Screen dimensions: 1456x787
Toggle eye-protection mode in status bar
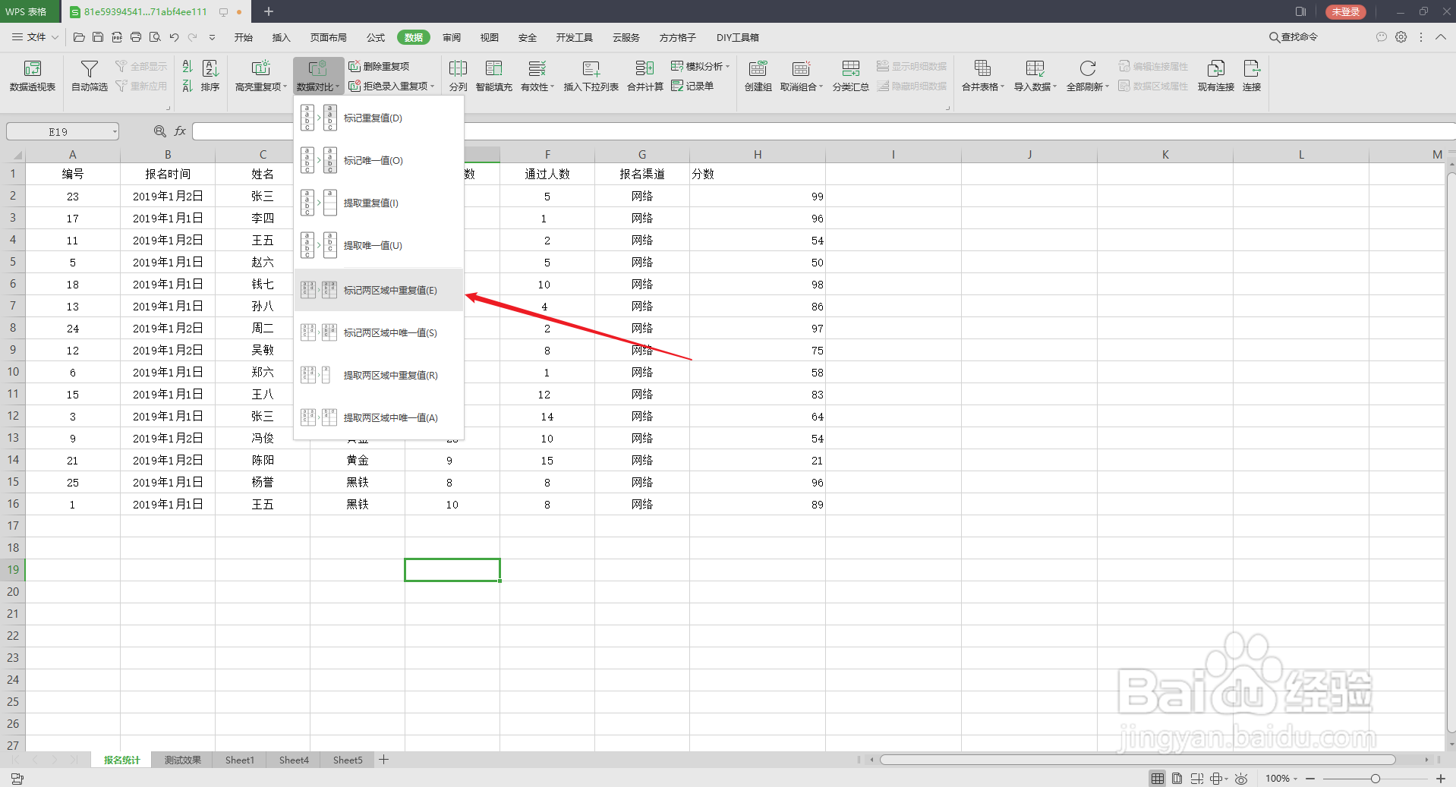tap(1241, 779)
